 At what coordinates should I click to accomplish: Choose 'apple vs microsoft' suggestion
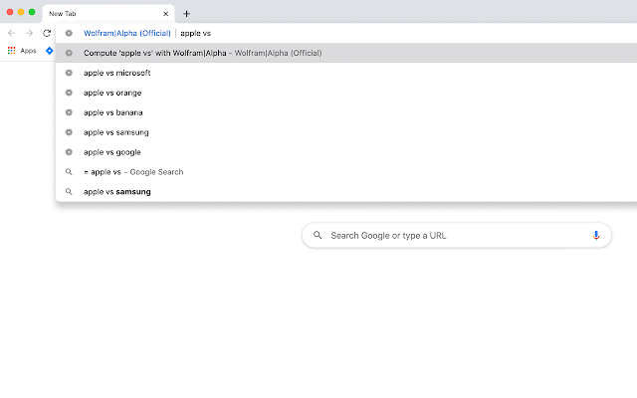pos(117,73)
